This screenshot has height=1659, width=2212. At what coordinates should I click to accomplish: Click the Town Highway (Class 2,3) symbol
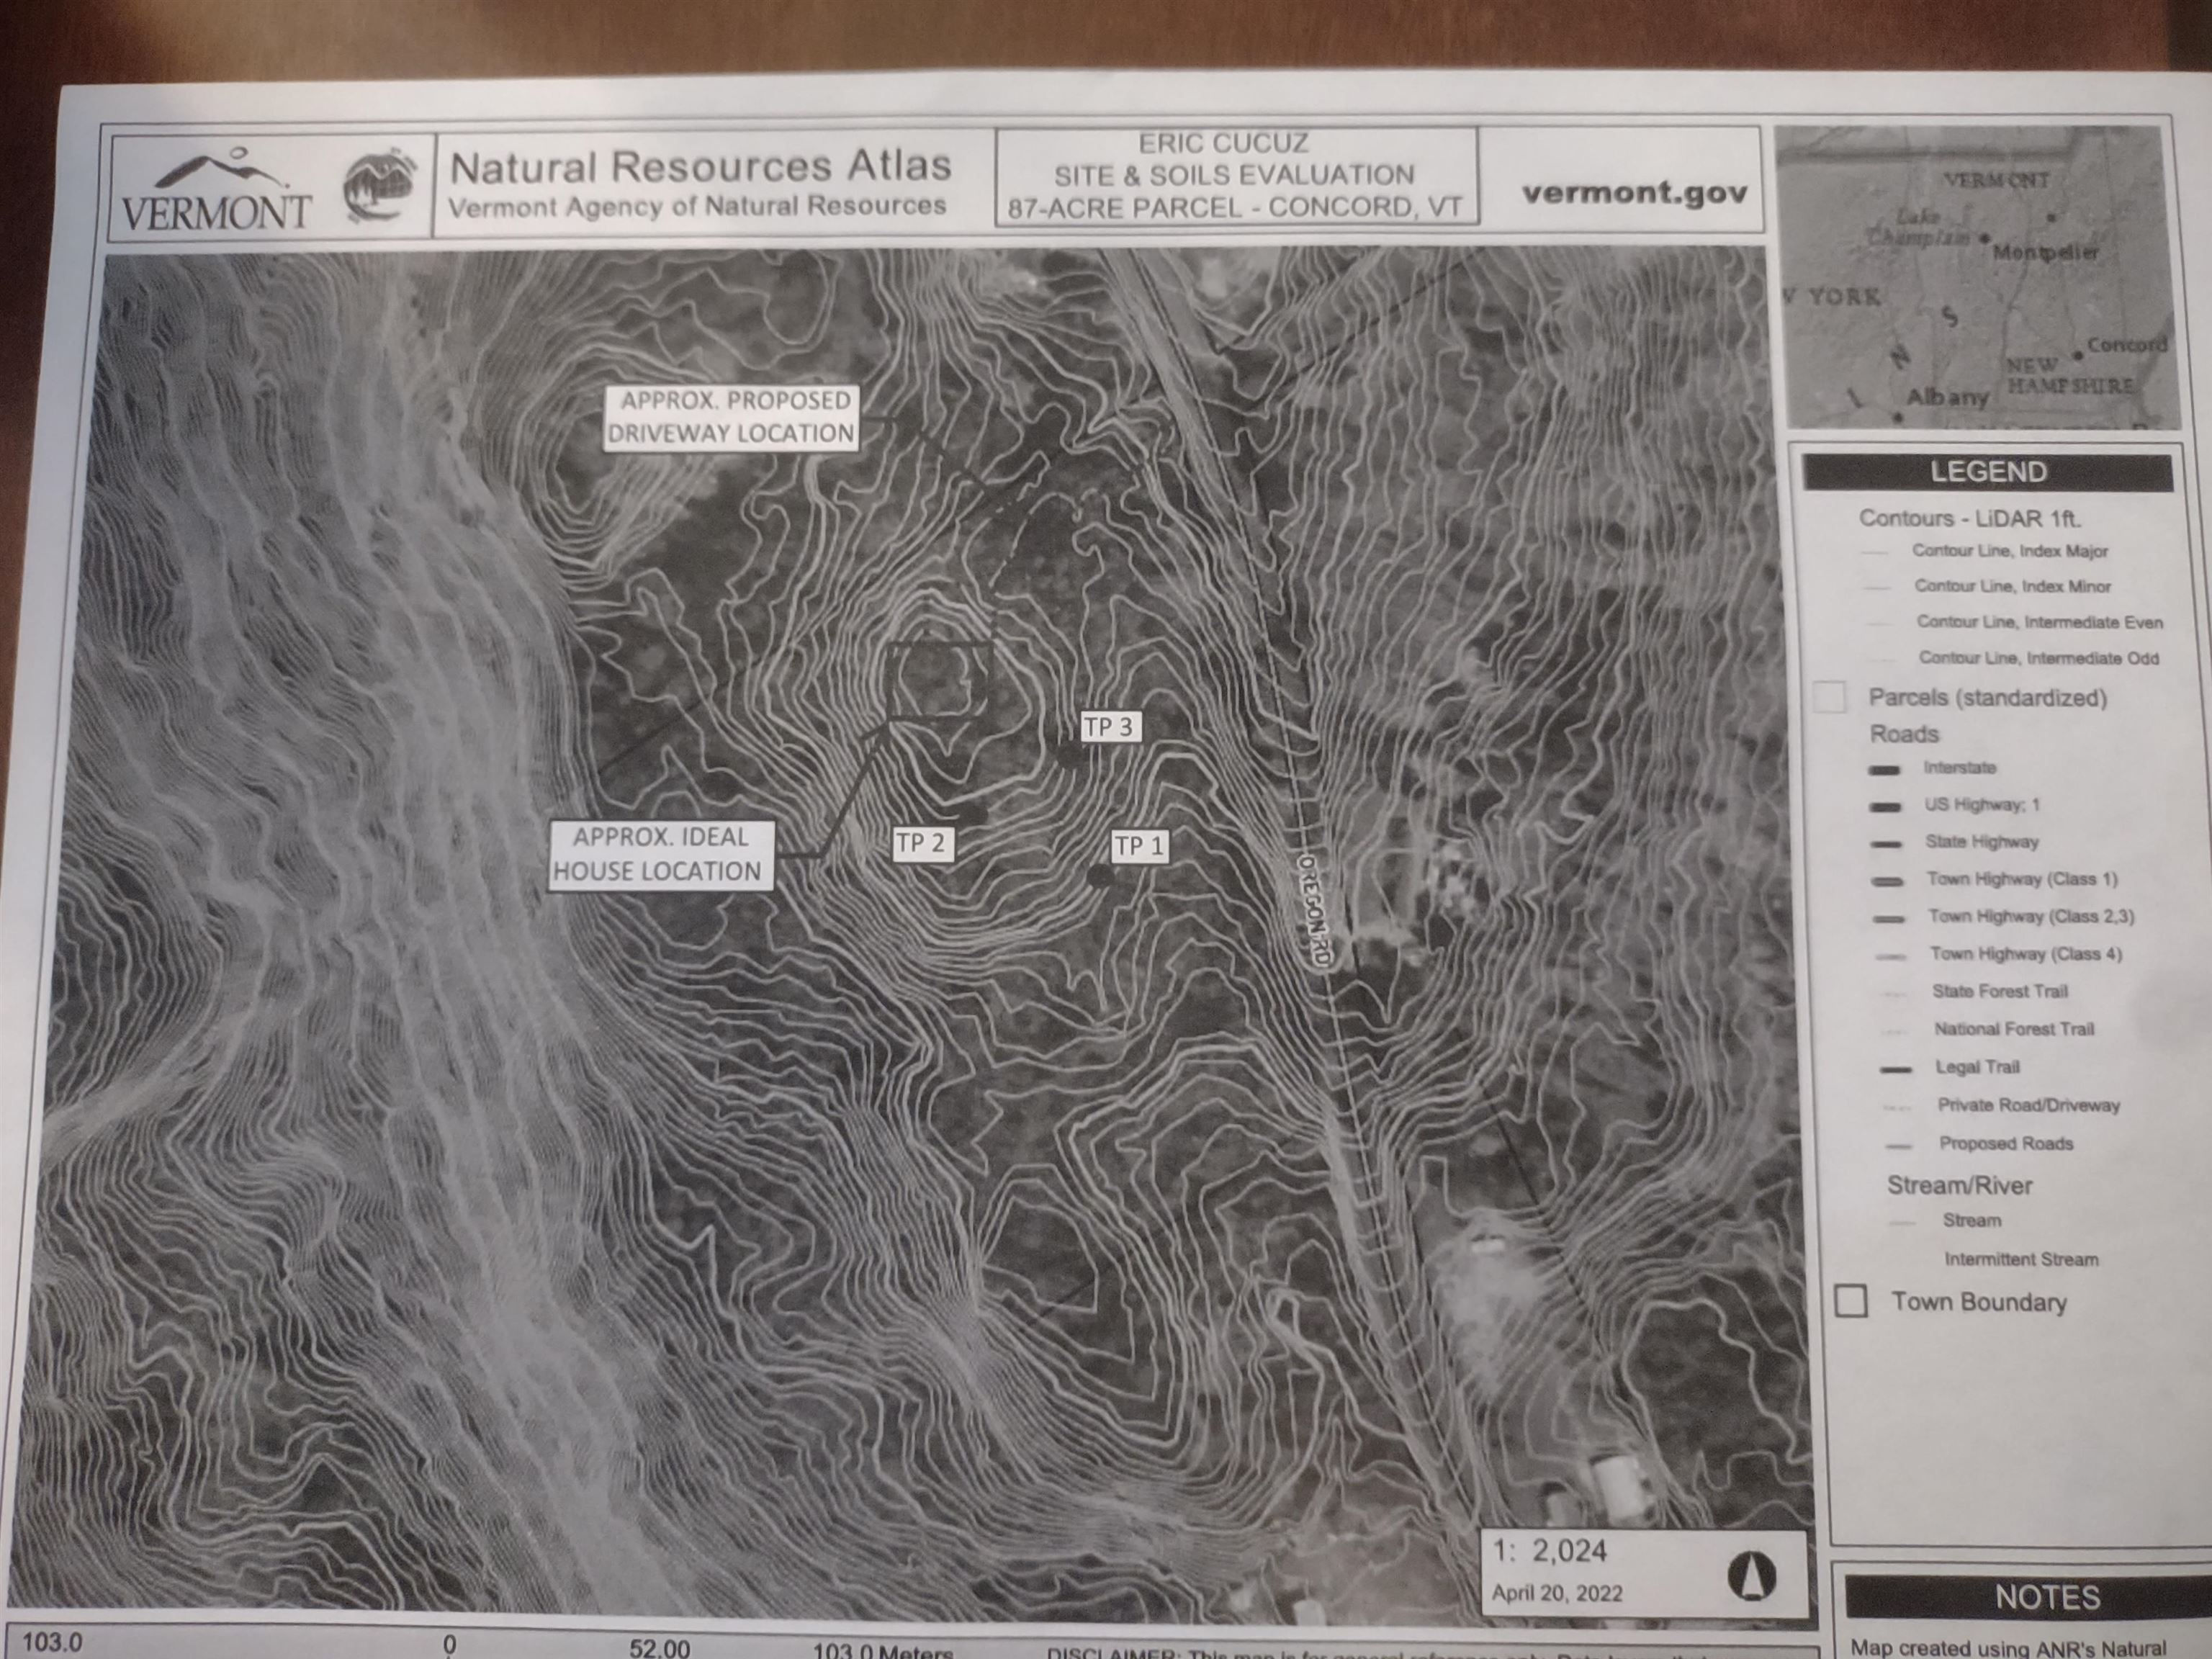[1889, 918]
